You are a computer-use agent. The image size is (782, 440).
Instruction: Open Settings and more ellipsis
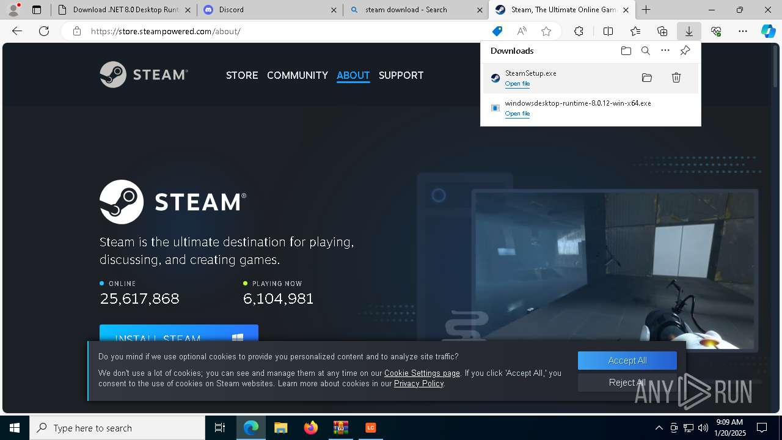coord(743,31)
